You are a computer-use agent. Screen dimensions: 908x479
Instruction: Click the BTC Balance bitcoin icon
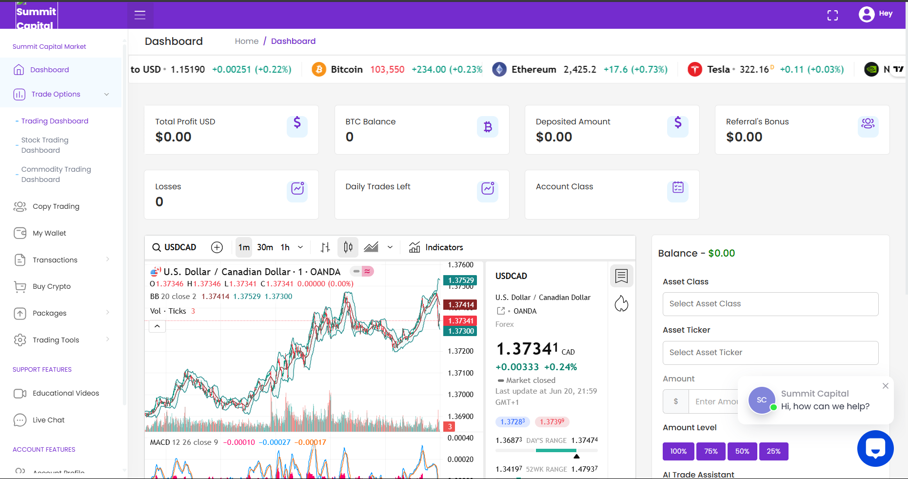pyautogui.click(x=488, y=127)
